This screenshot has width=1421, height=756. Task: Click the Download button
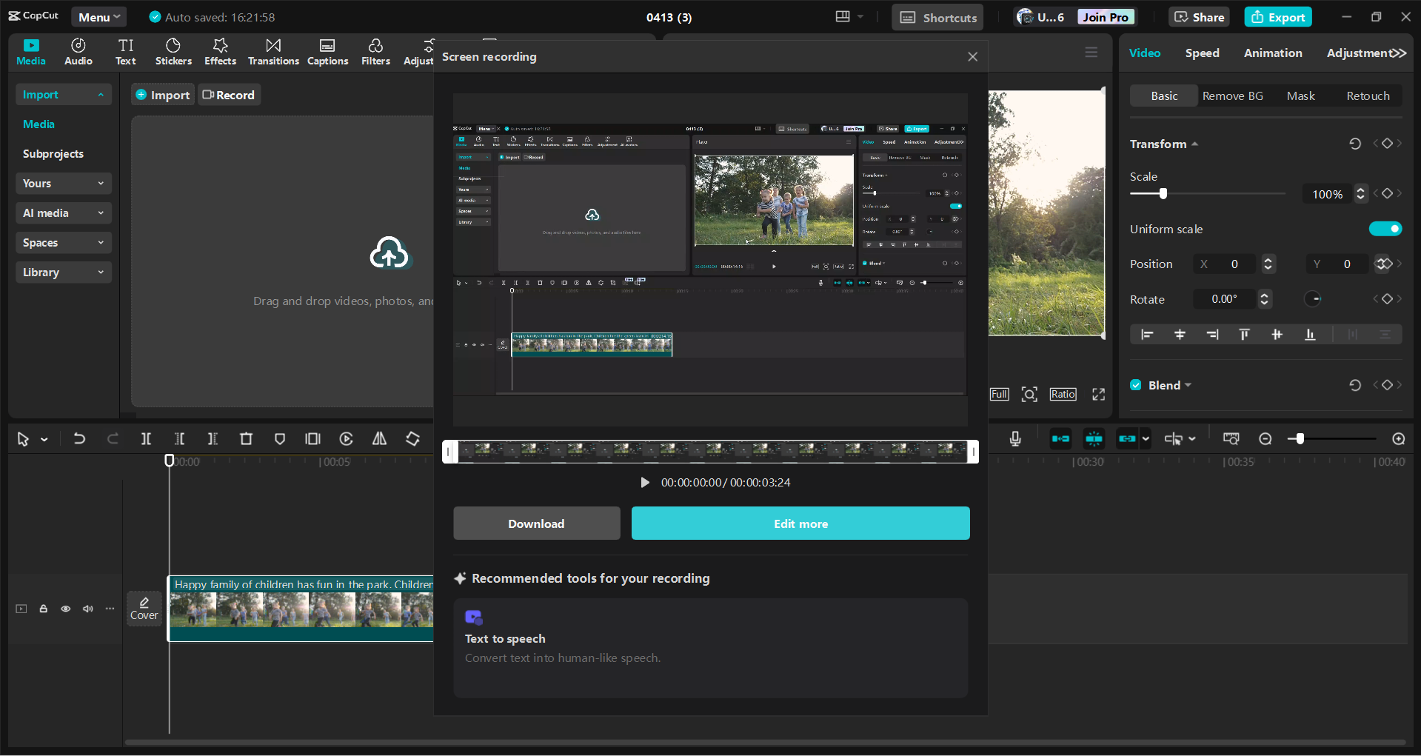coord(536,523)
